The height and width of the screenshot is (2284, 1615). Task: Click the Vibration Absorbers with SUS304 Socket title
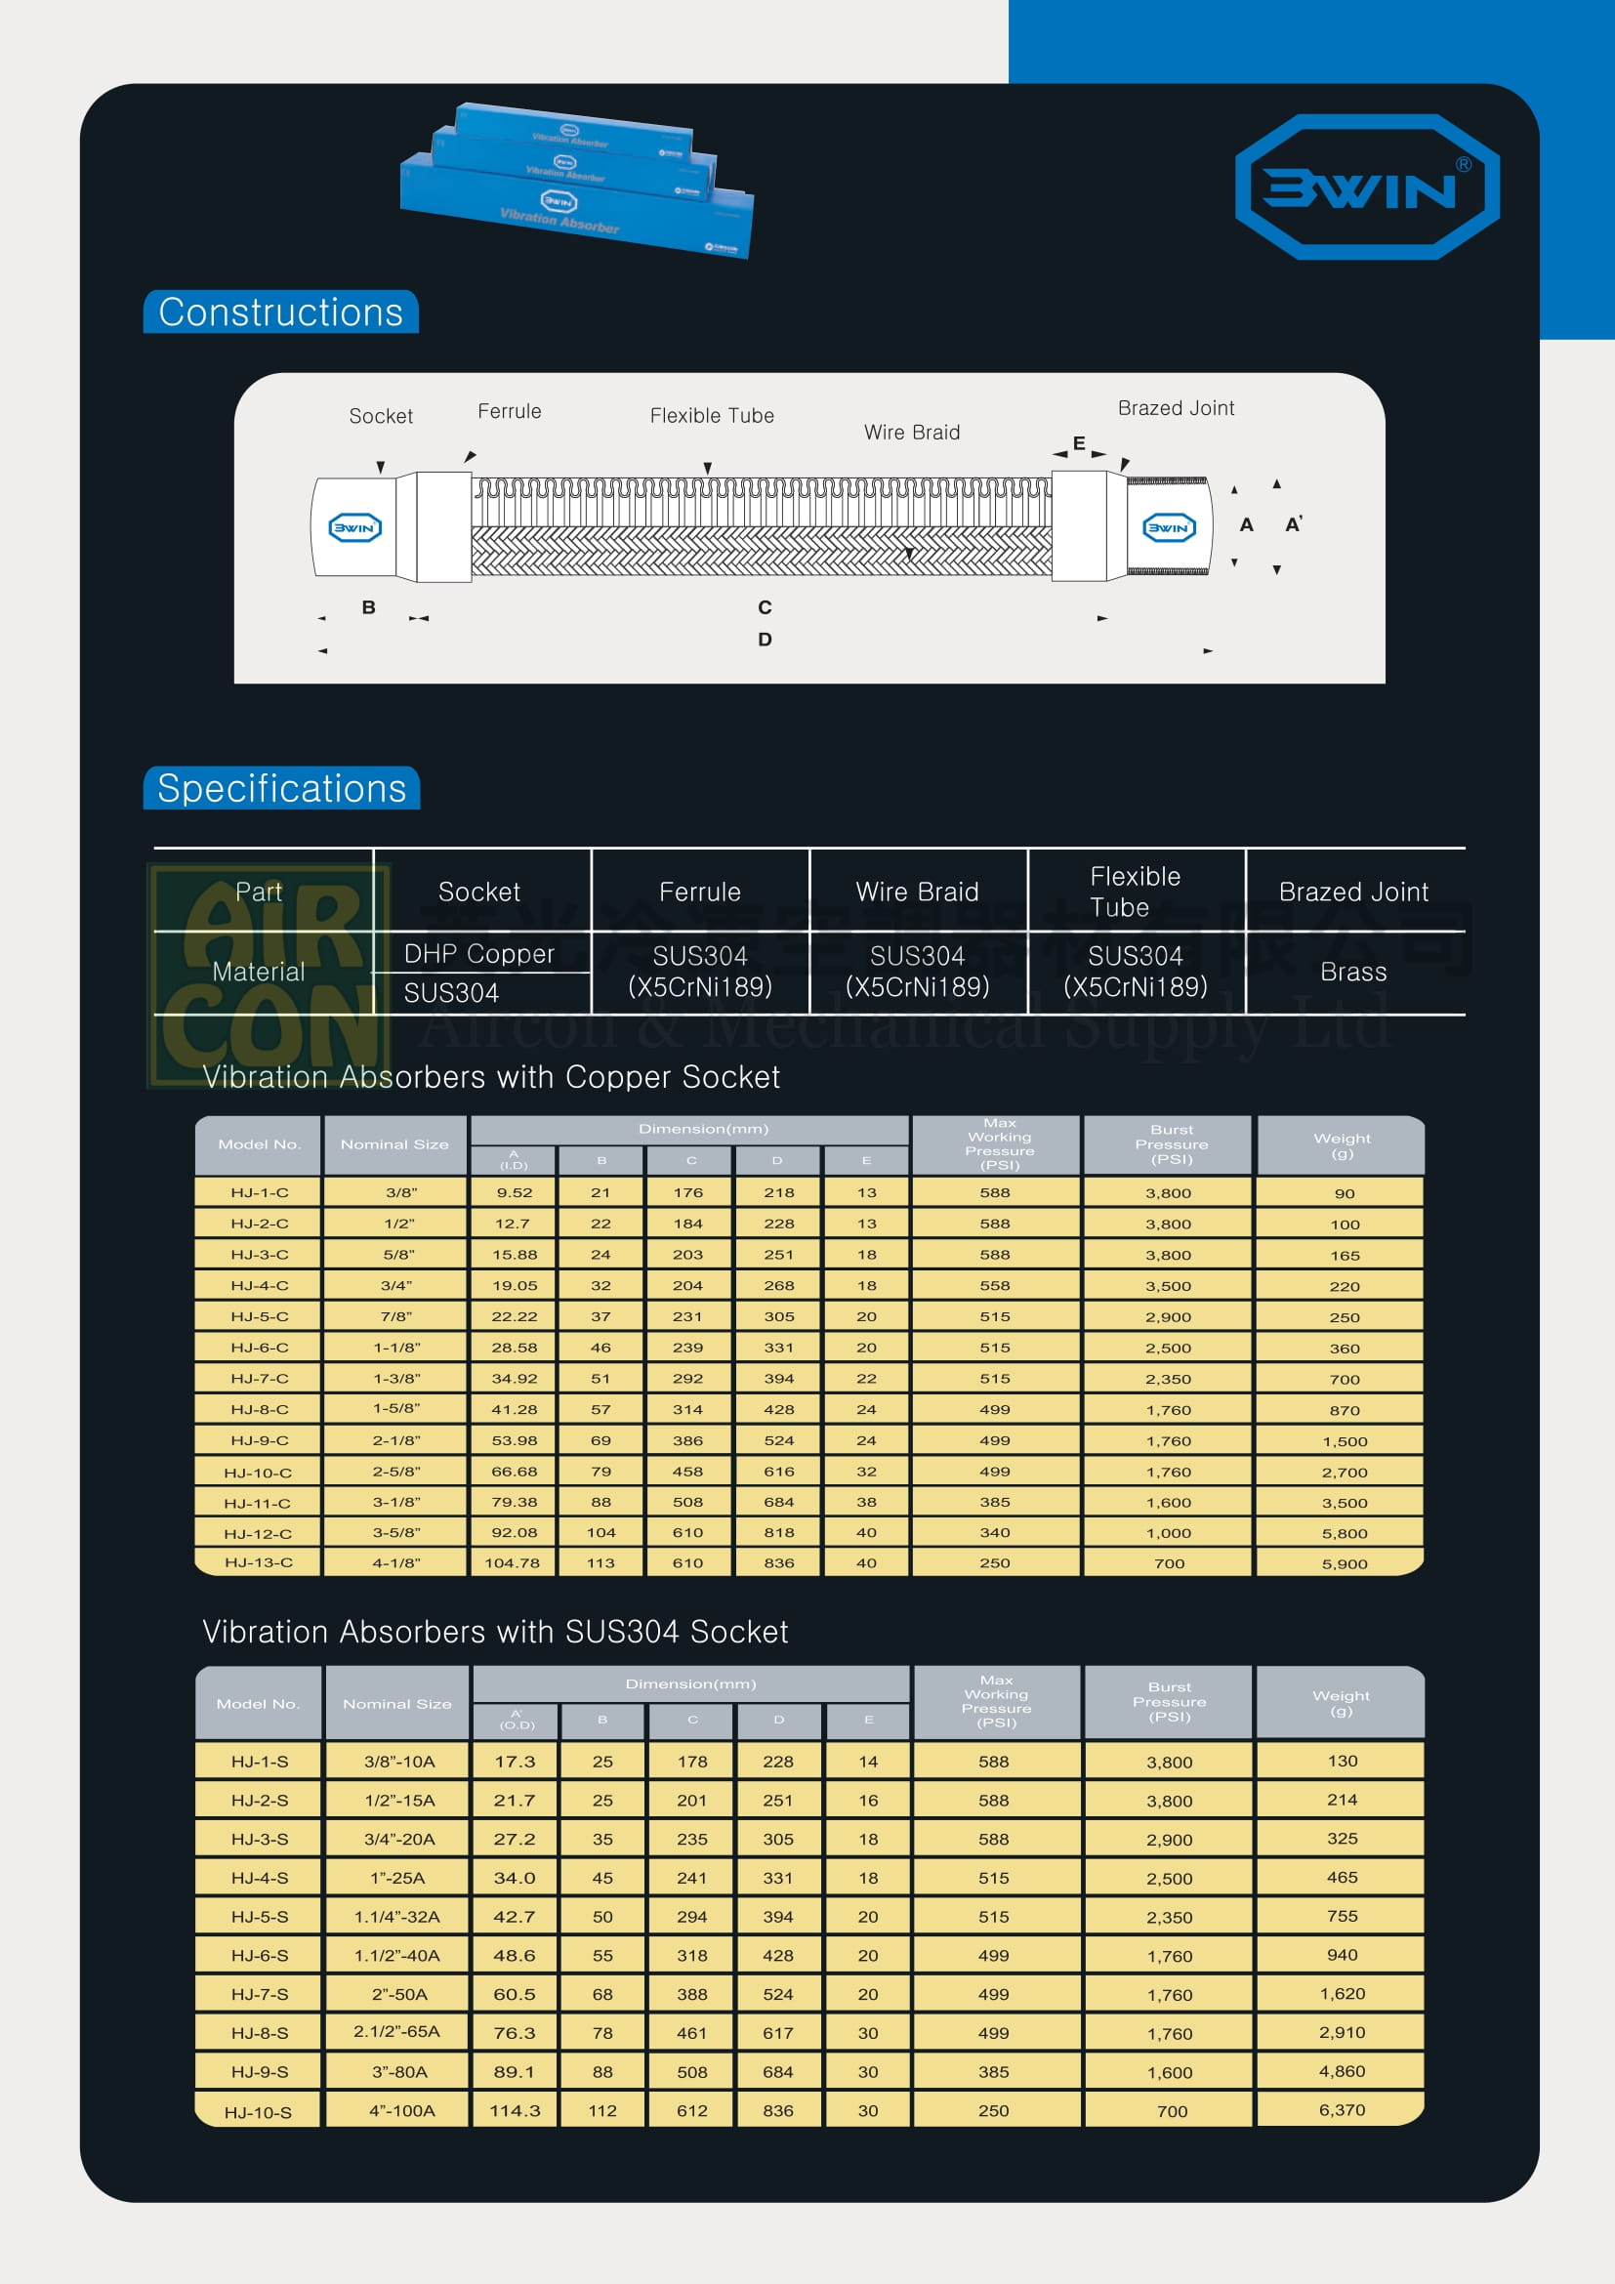coord(495,1632)
